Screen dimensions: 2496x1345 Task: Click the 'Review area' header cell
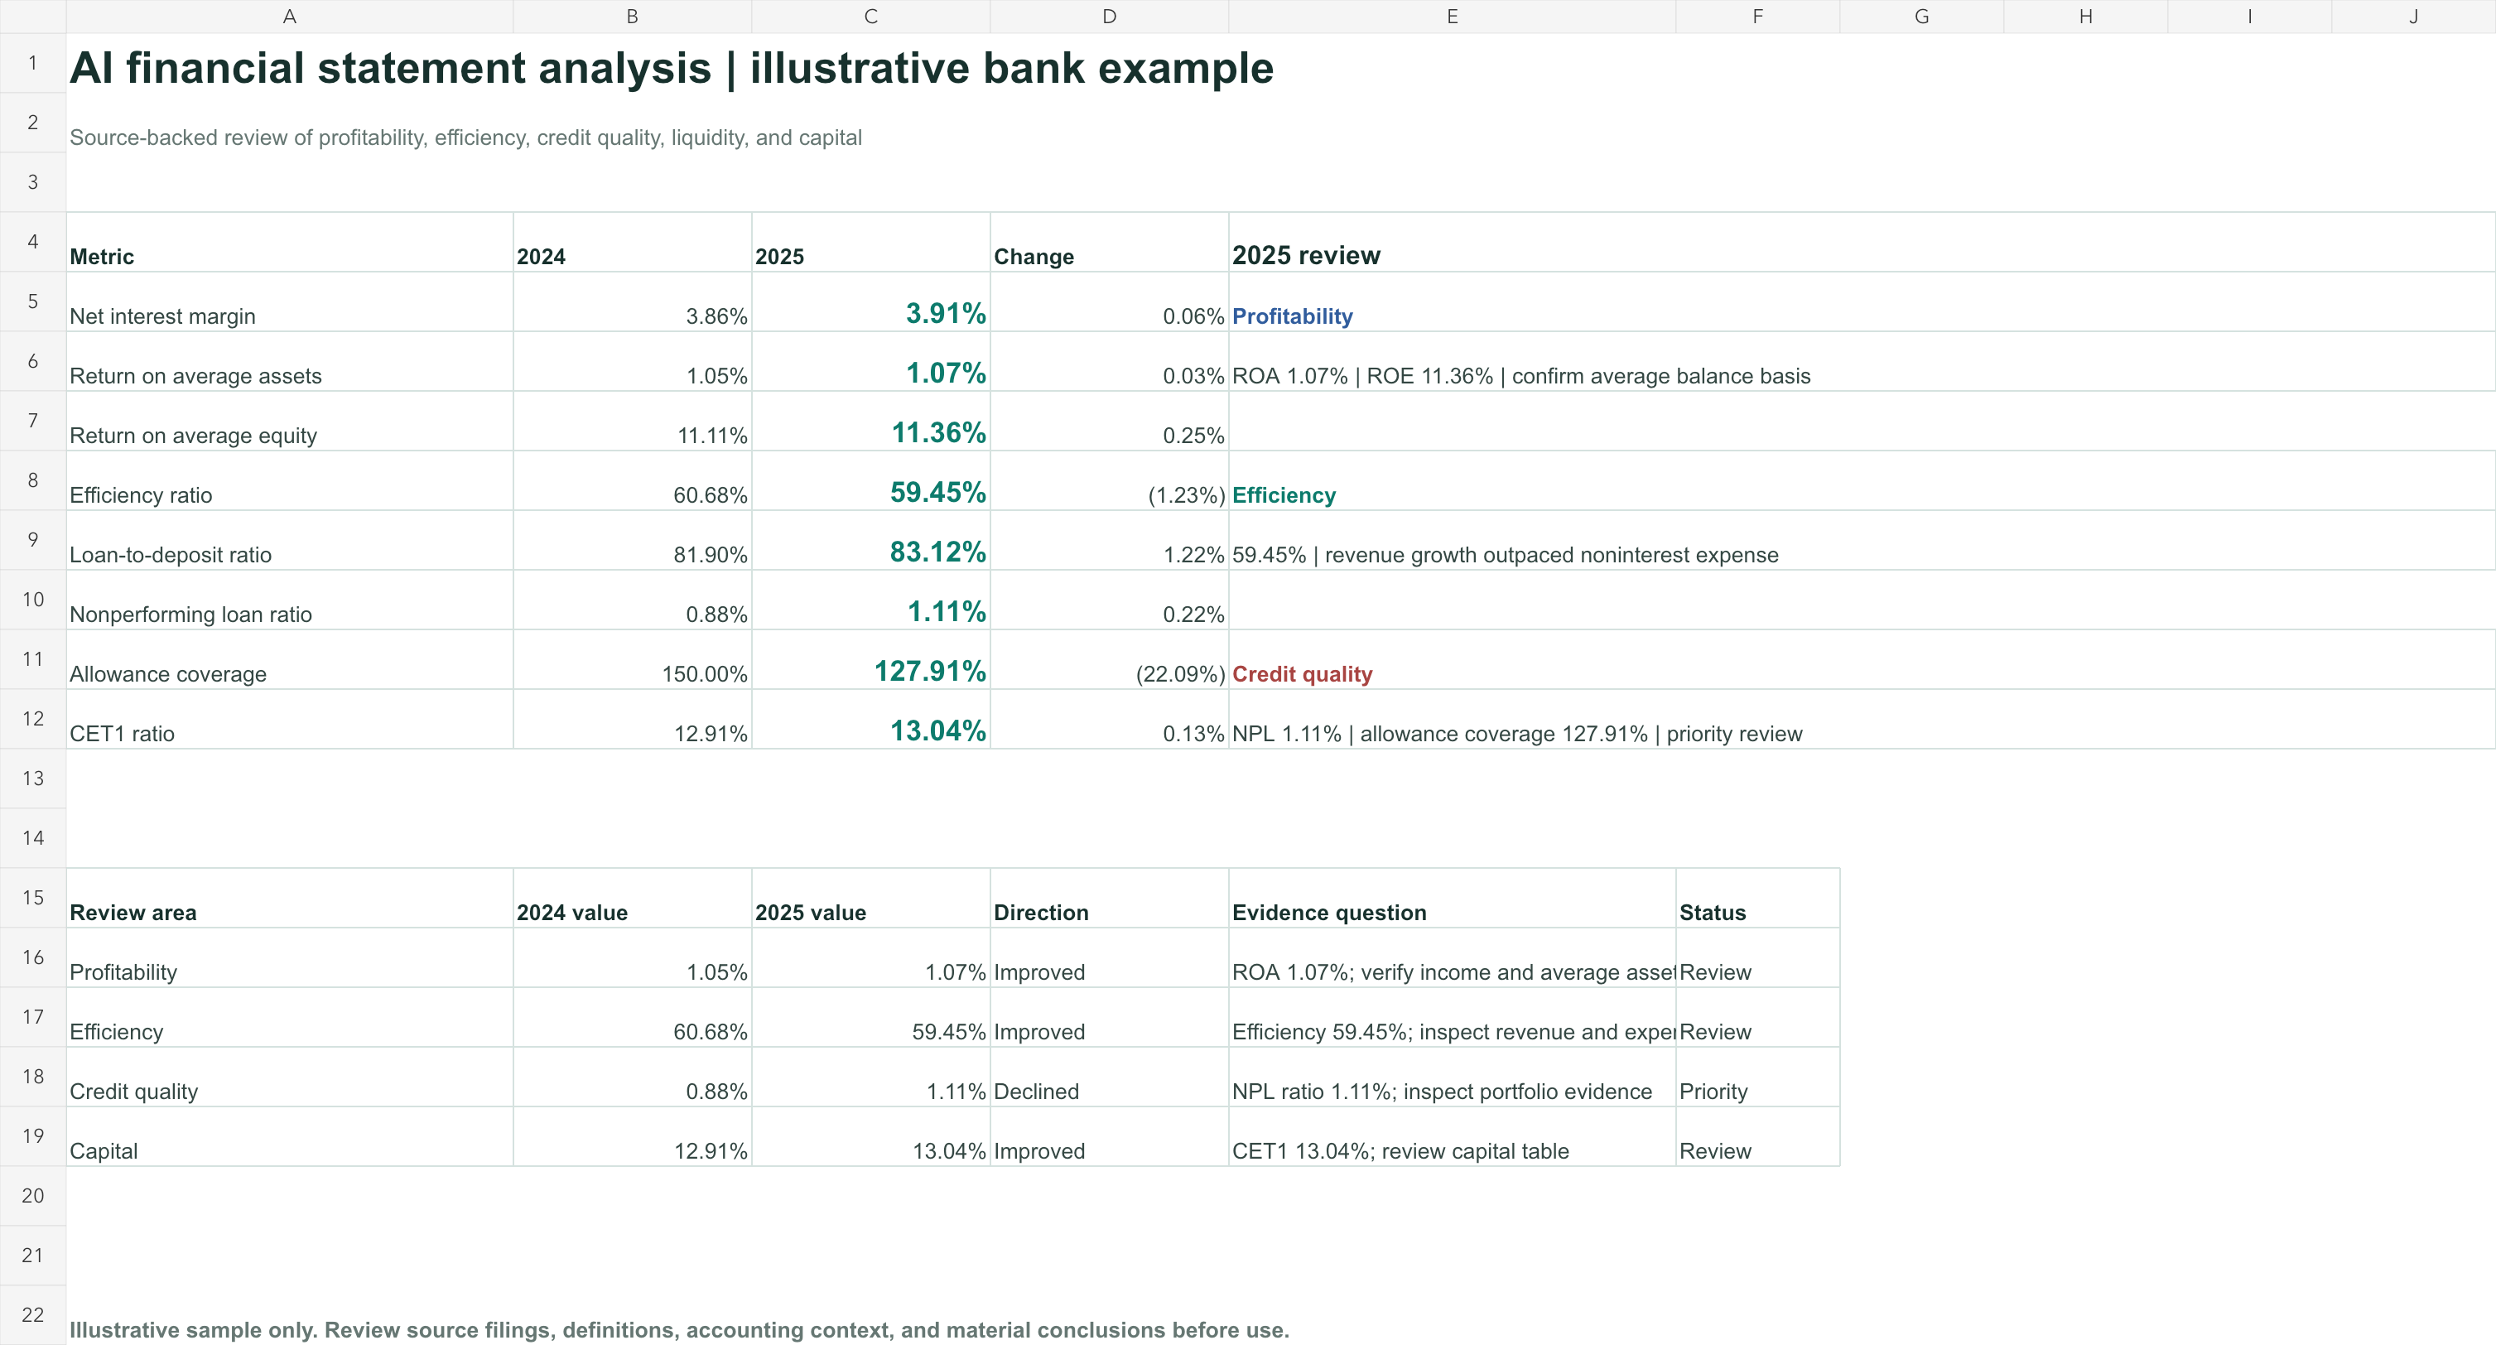click(290, 899)
